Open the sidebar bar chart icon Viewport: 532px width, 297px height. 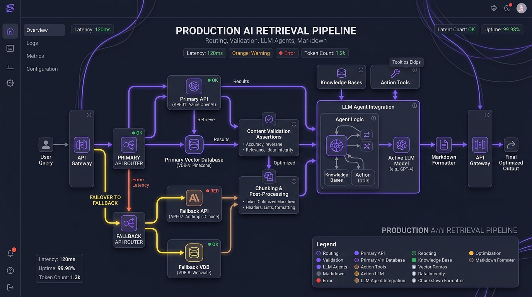[10, 66]
